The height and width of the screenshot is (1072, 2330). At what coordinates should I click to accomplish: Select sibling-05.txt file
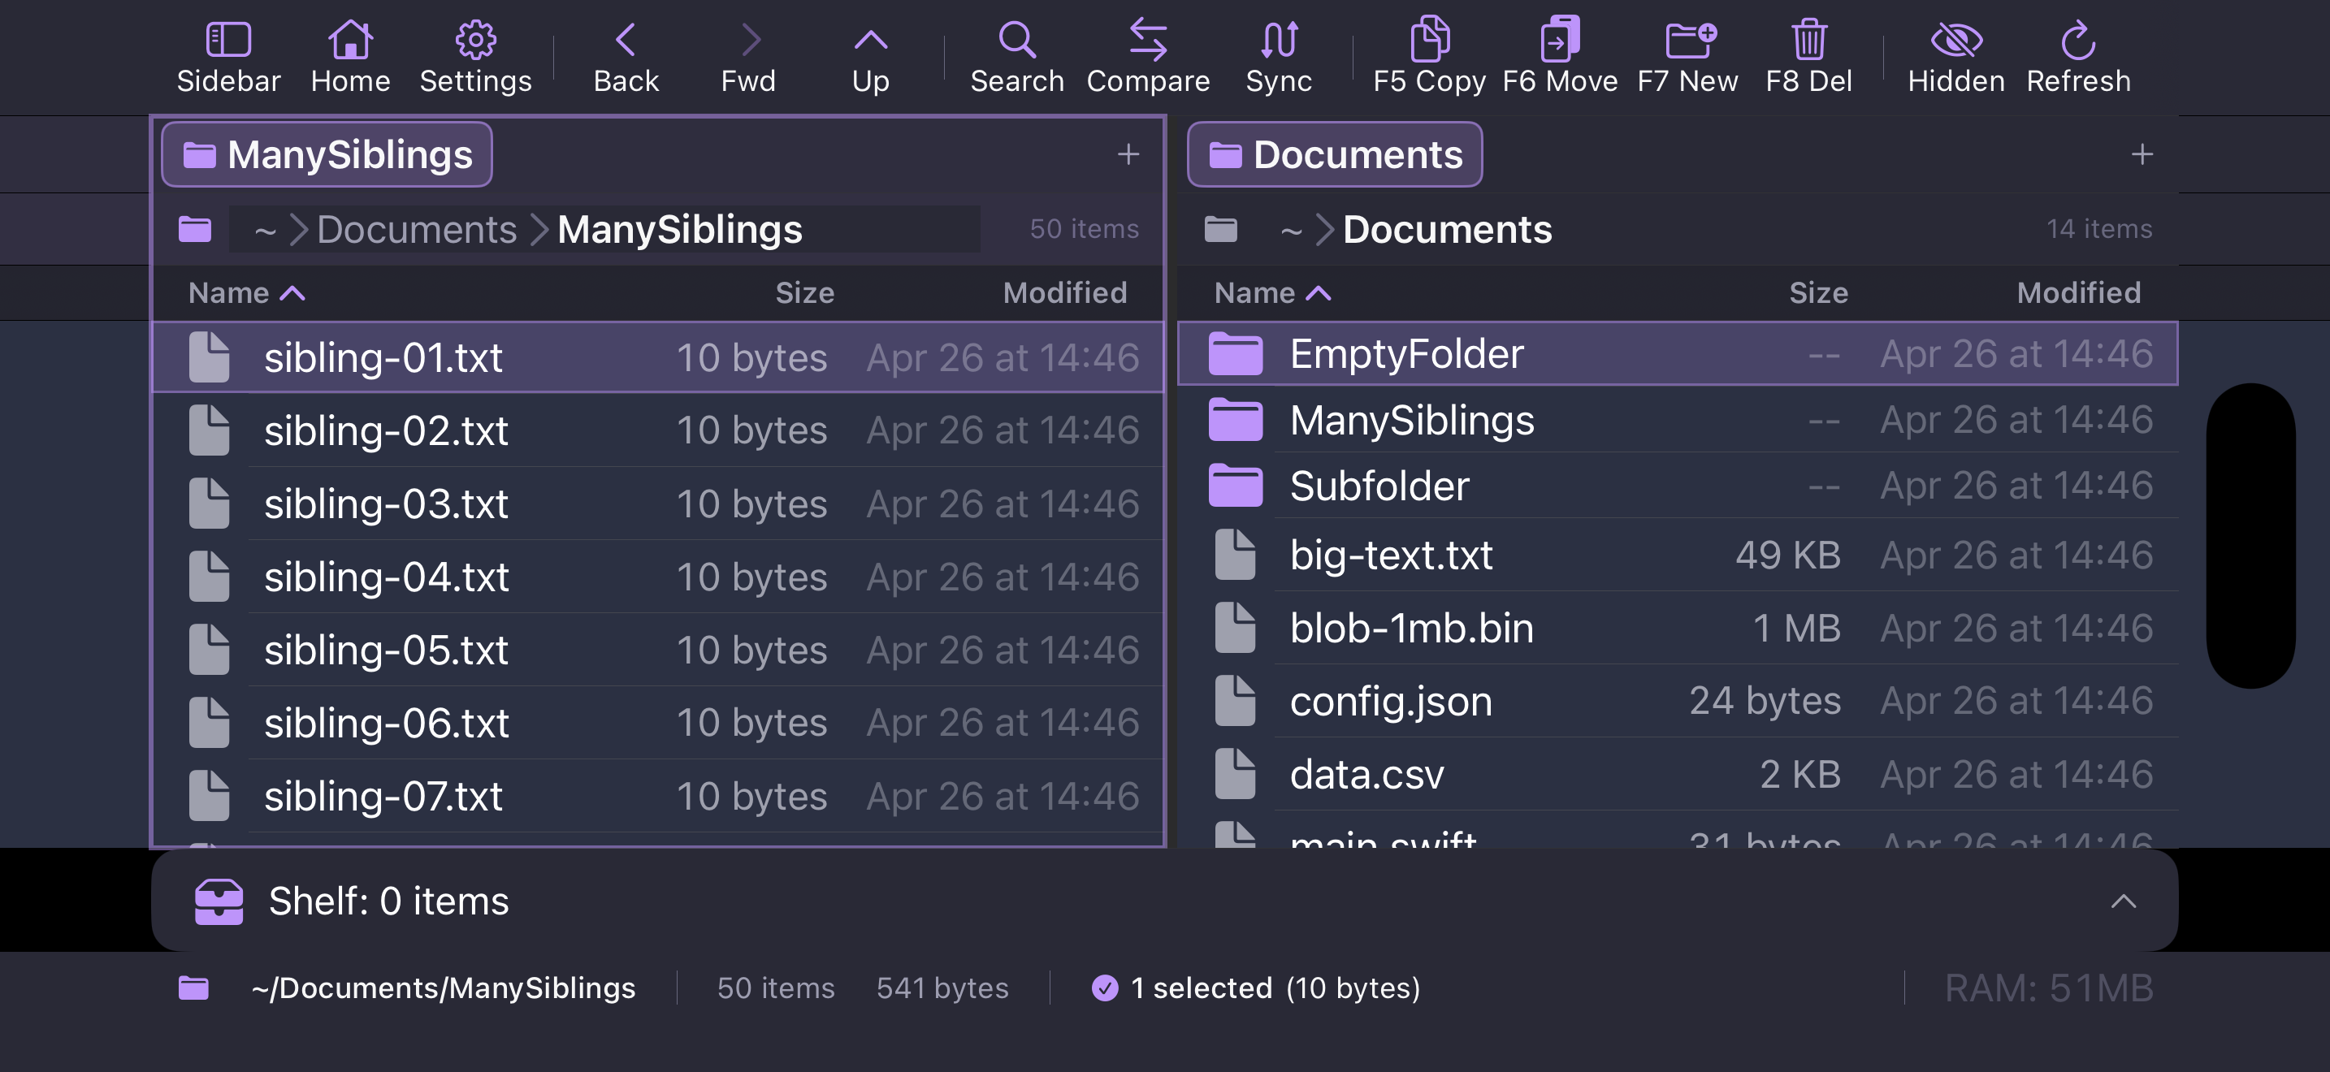[x=659, y=650]
